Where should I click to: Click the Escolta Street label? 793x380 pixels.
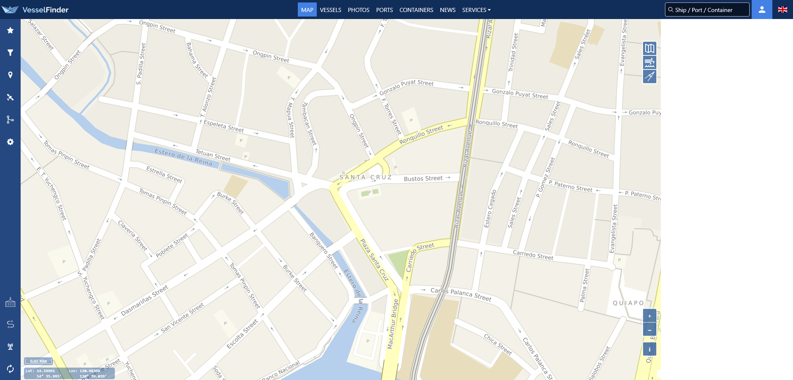(x=242, y=334)
